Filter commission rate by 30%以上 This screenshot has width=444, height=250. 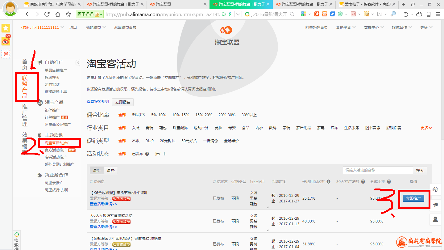249,115
